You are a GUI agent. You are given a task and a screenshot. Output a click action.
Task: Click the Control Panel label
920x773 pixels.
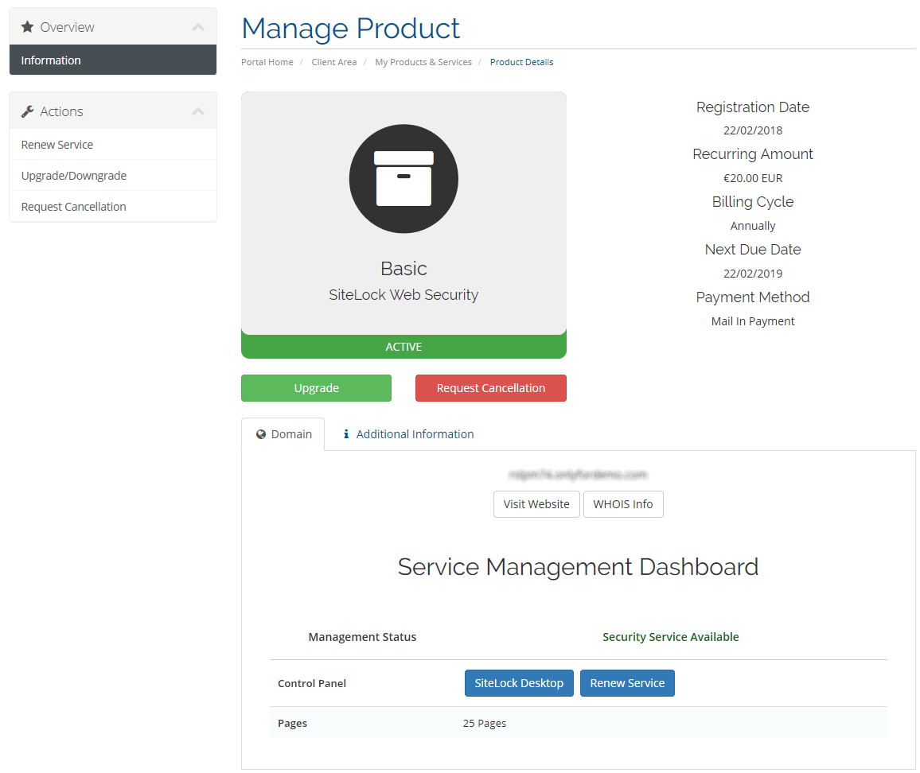pos(312,683)
